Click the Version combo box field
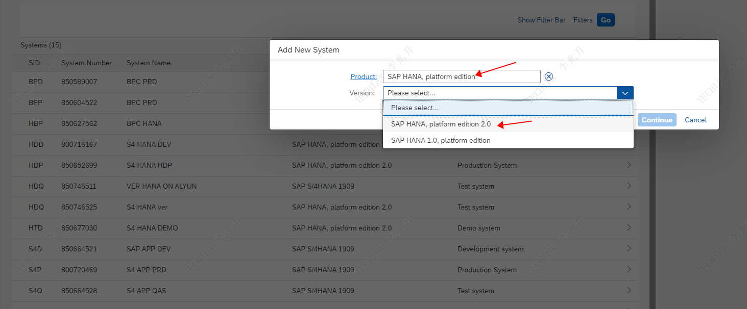Screen dimensions: 747x309 [500, 93]
